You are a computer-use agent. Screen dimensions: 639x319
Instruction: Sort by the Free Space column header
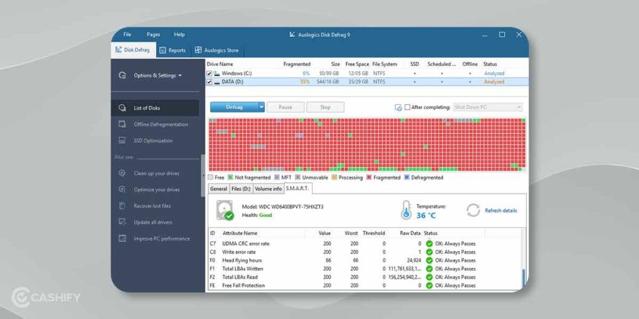[357, 64]
